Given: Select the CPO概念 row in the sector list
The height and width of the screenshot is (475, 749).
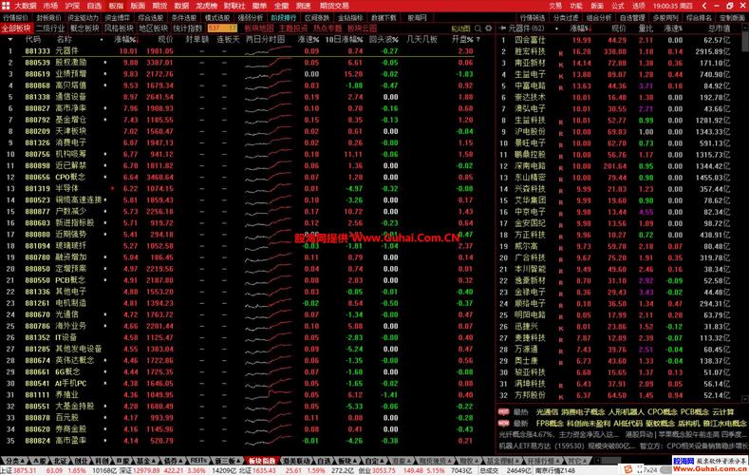Looking at the screenshot, I should pos(73,177).
